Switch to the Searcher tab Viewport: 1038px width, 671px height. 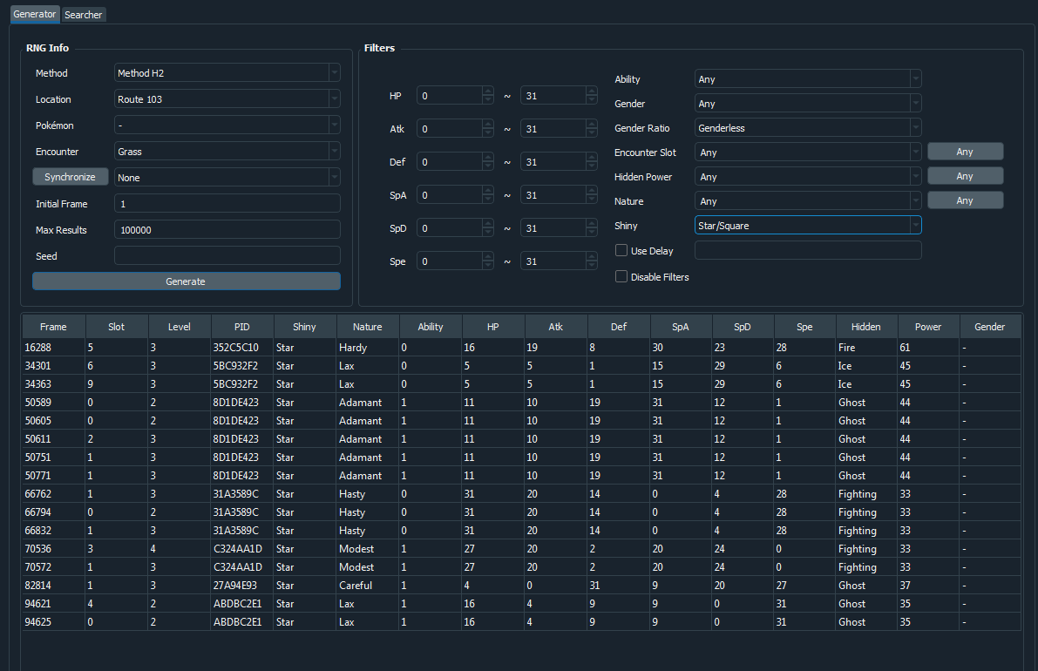pyautogui.click(x=84, y=15)
